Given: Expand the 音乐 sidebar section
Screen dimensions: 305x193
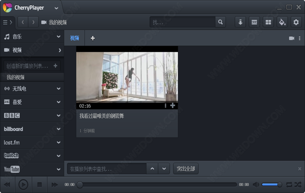Looking at the screenshot, I should pyautogui.click(x=32, y=37).
